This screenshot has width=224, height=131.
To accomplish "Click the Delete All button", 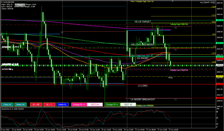I will pos(20,105).
